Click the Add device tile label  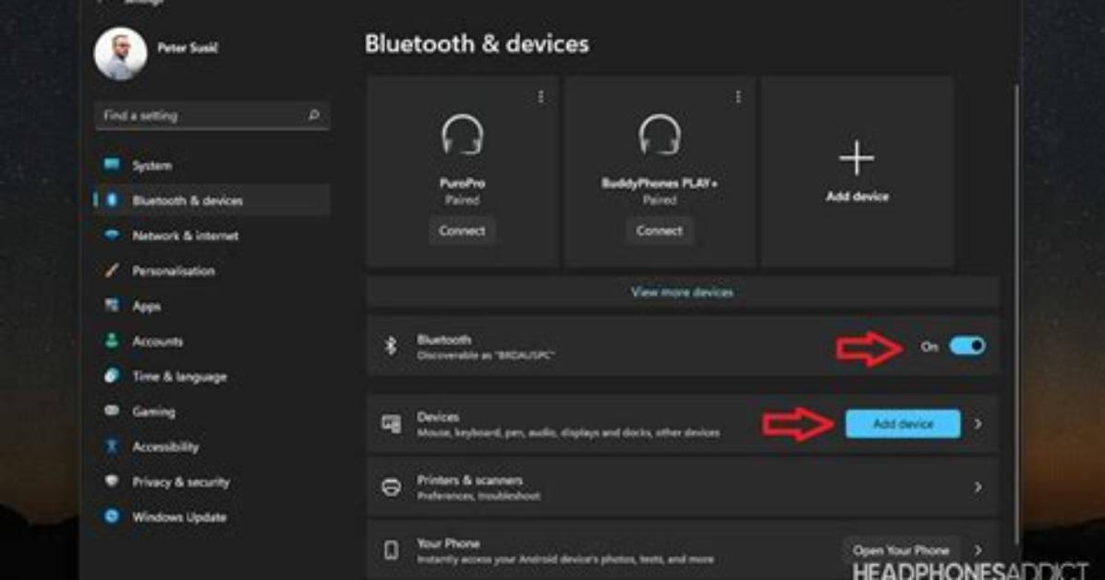coord(857,197)
